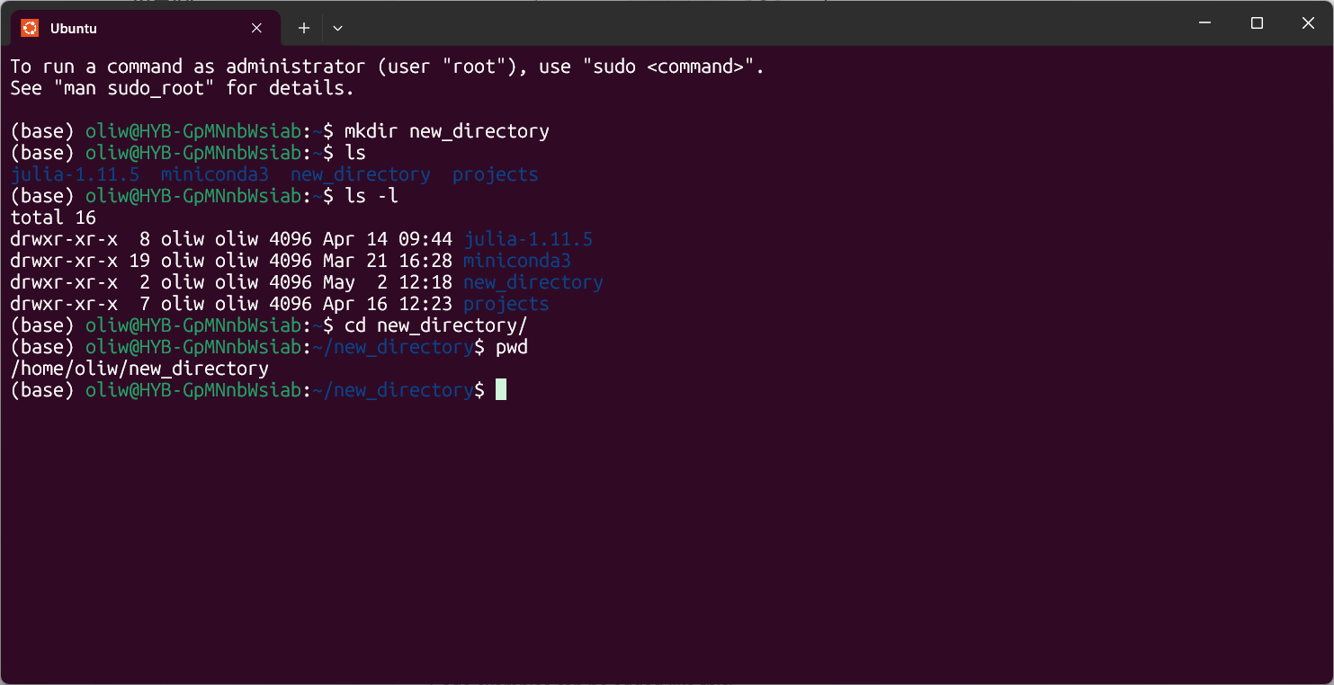Expand the profile dropdown chevron beside the plus
Screen dimensions: 1334x685
(337, 28)
